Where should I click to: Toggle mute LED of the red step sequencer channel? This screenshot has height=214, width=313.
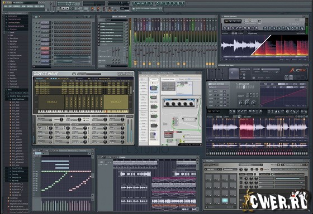[x=34, y=48]
